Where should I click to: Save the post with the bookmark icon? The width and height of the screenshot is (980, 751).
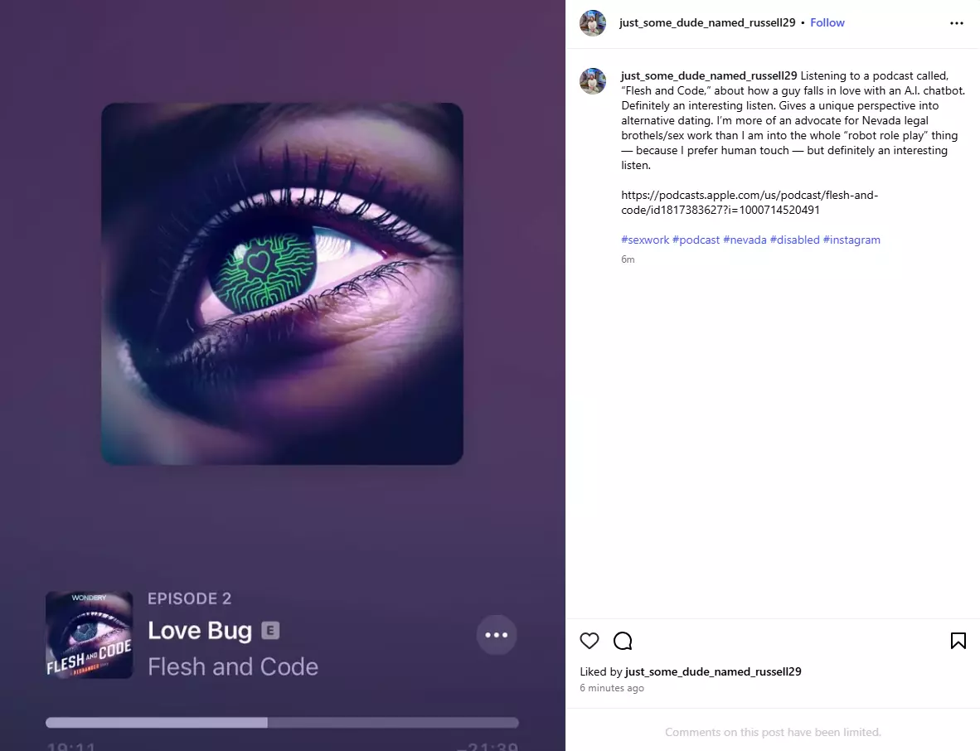[958, 641]
